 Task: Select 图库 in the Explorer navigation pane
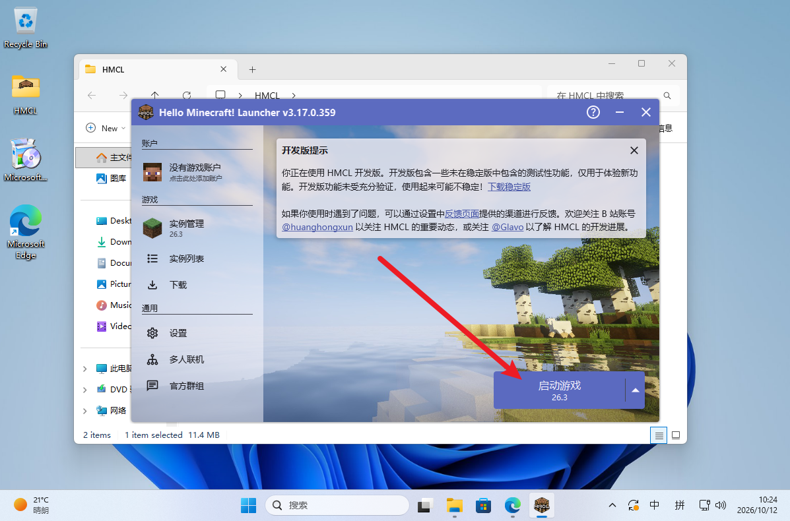[112, 178]
